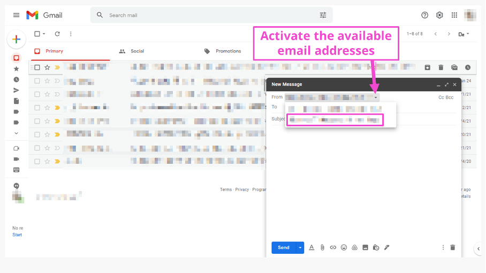Refresh the inbox
This screenshot has width=486, height=273.
pos(57,34)
